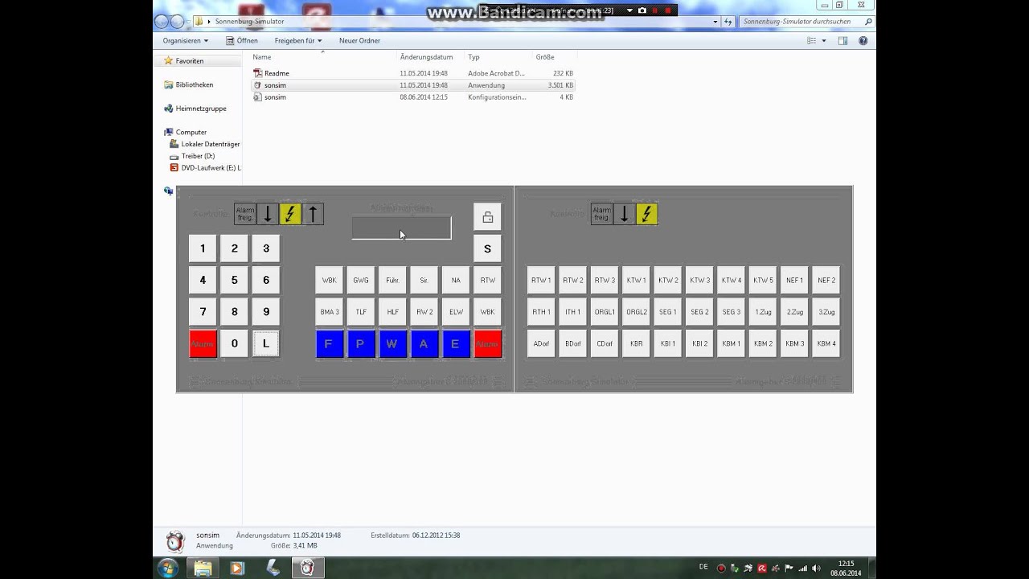This screenshot has width=1029, height=579.
Task: Sort by the Änderungsdatum column header
Action: [431, 57]
